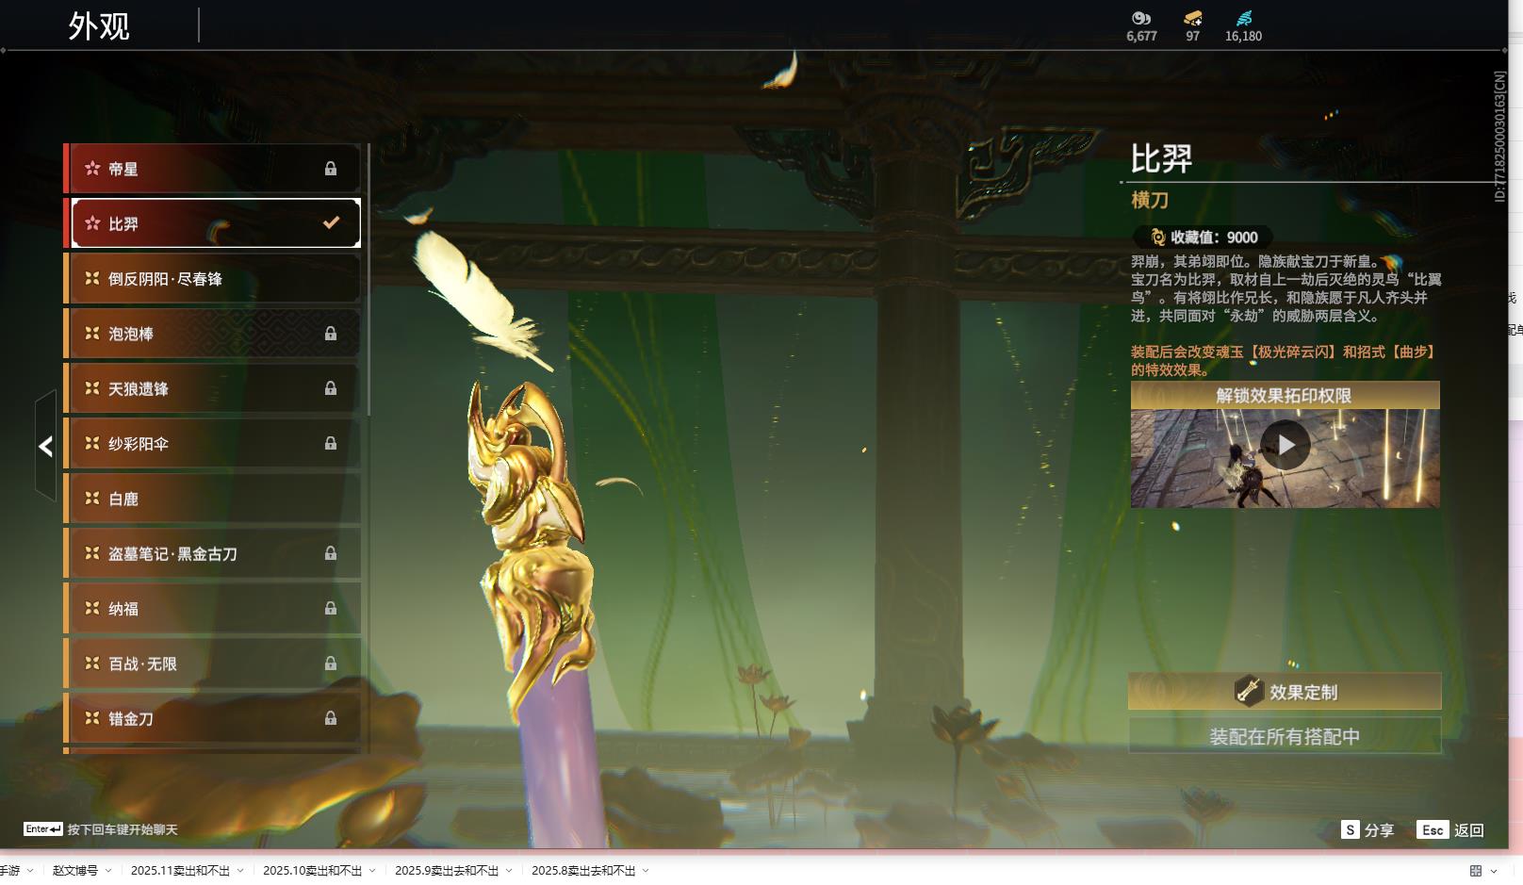
Task: Click the star rarity icon beside 帝星
Action: pos(92,169)
